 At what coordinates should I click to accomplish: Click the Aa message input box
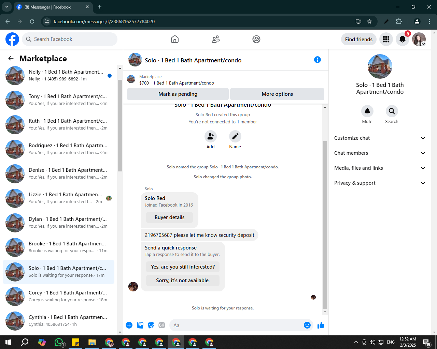pyautogui.click(x=237, y=325)
